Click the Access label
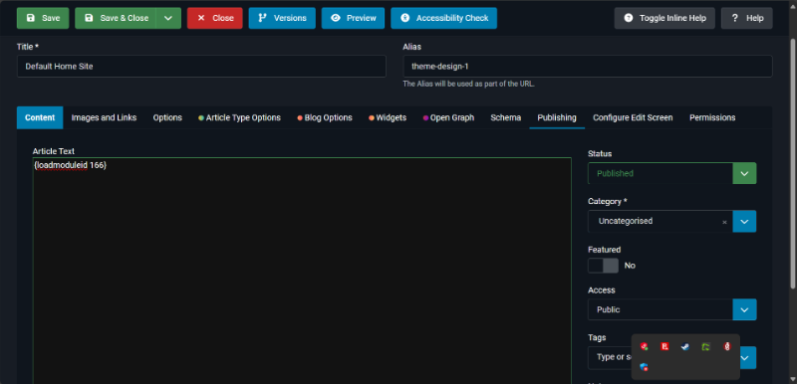 [x=602, y=290]
